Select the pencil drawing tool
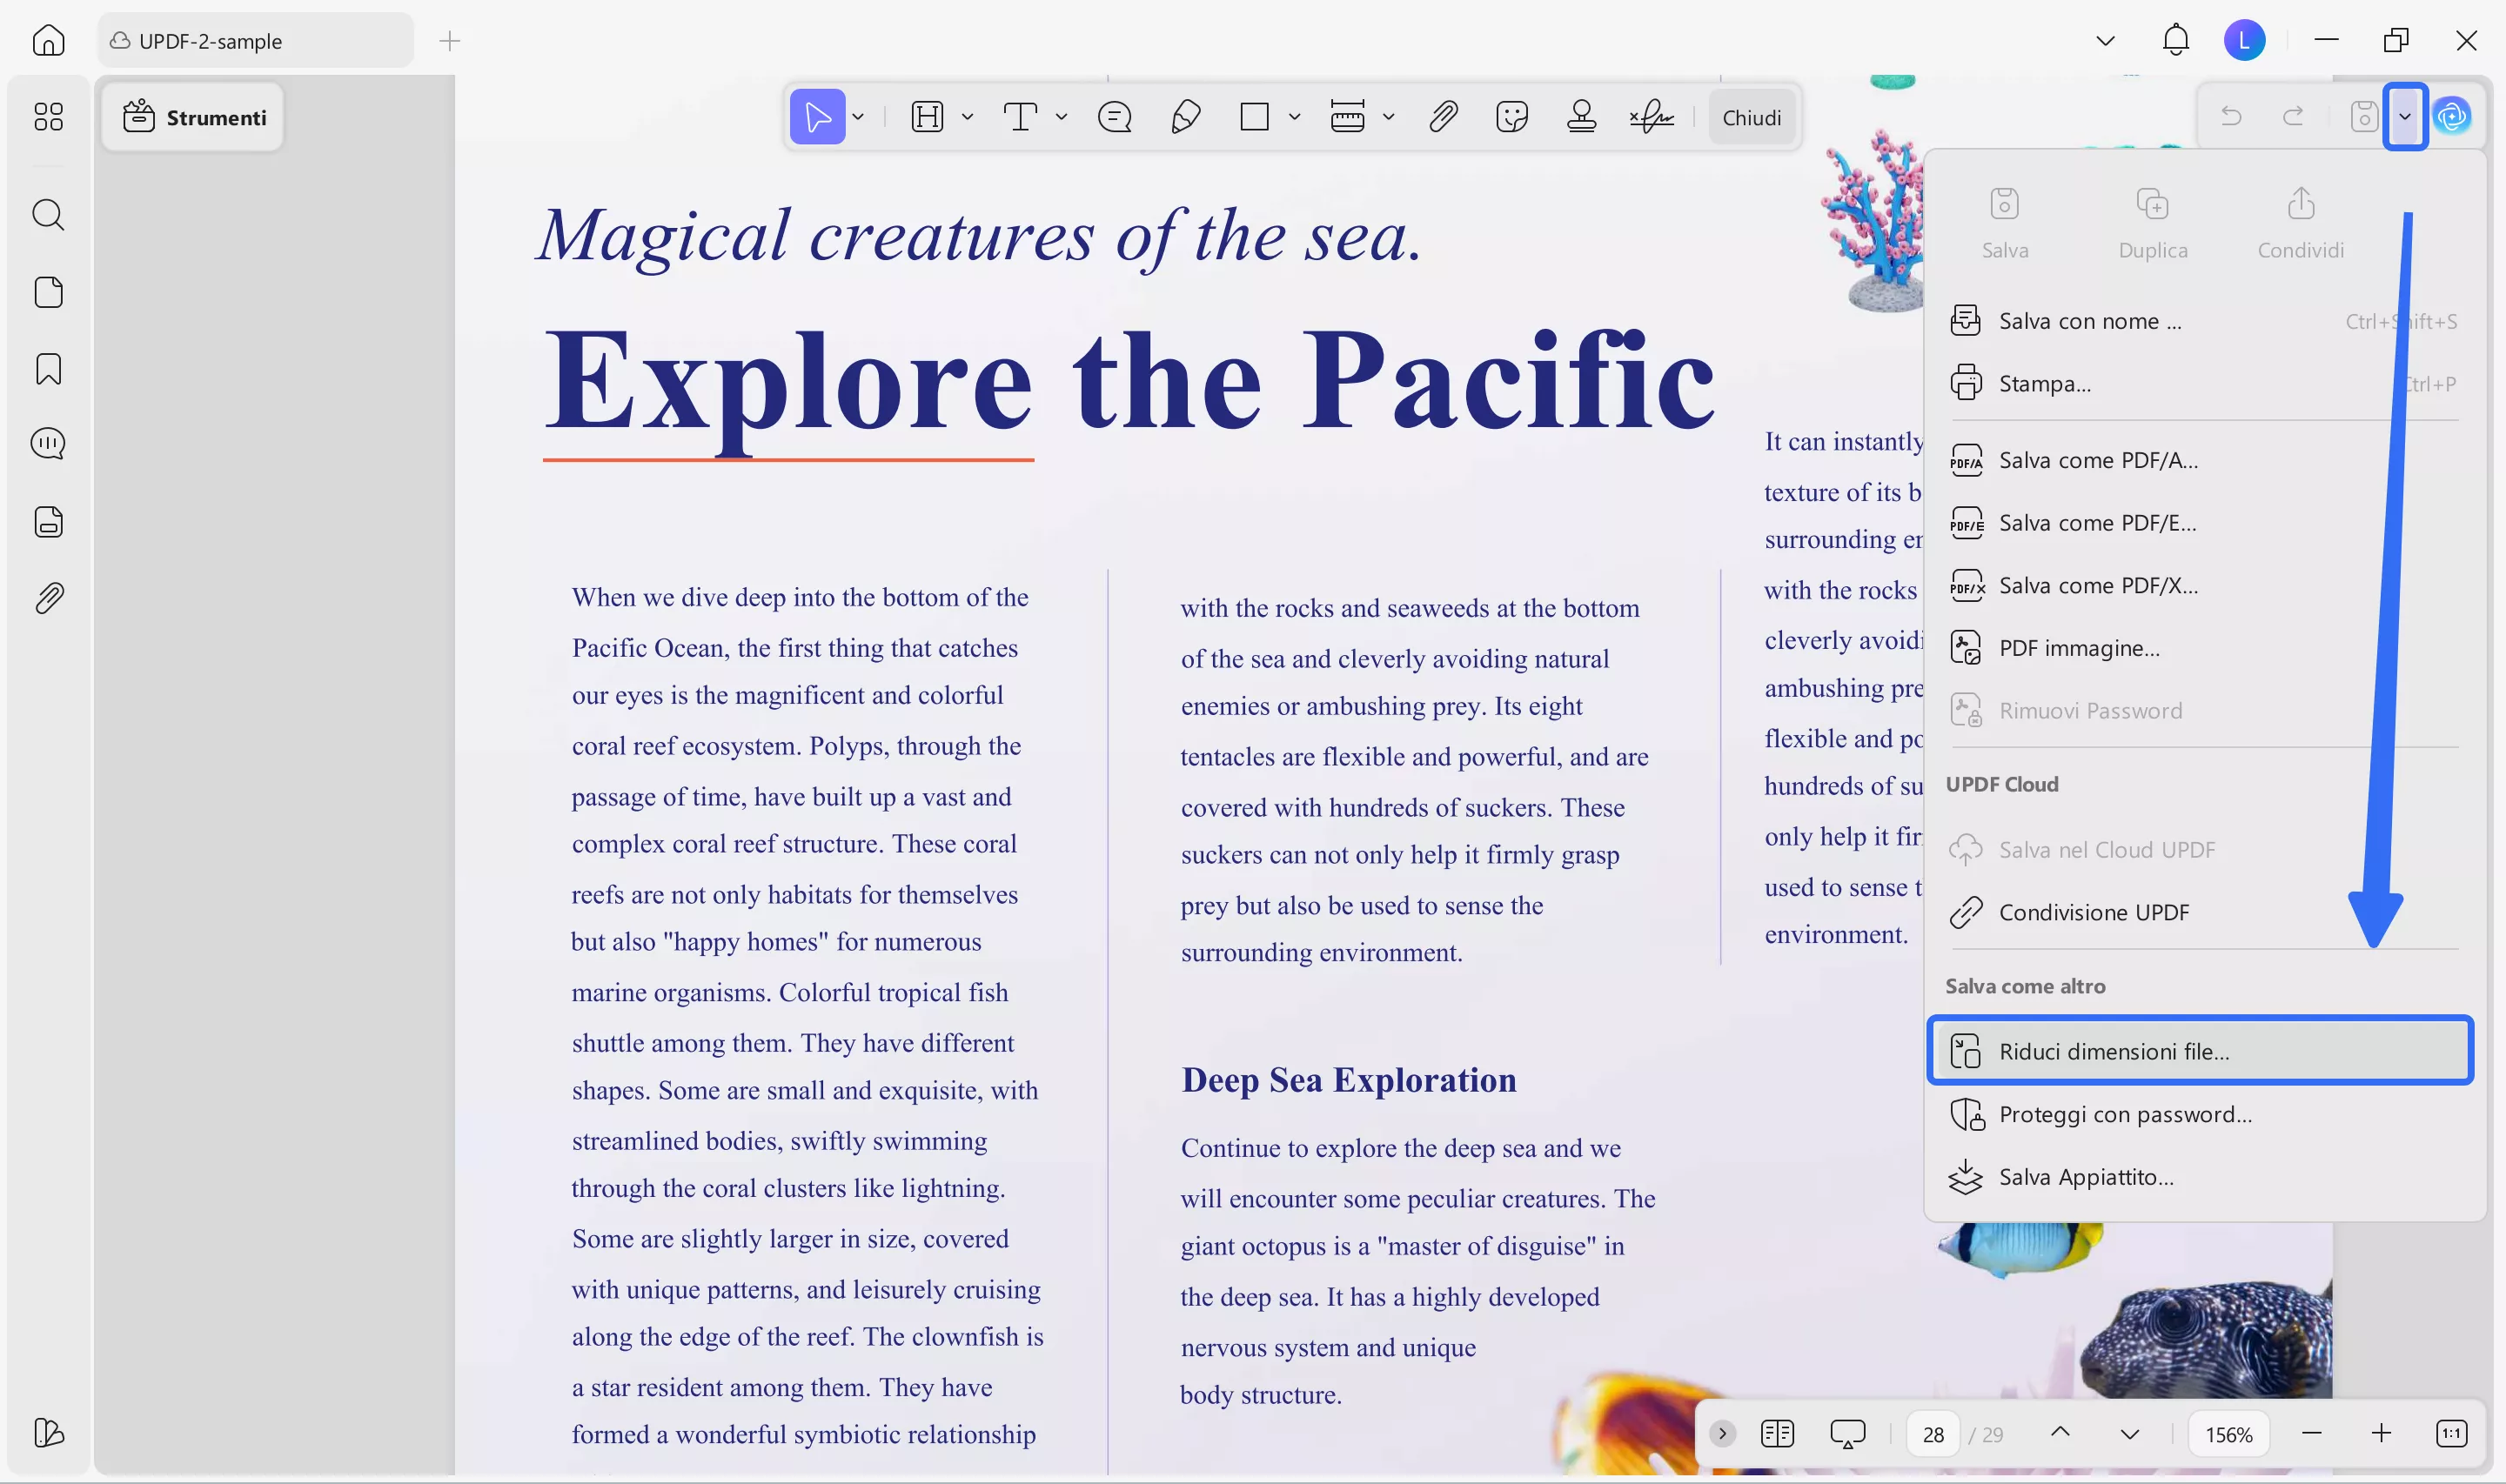This screenshot has height=1484, width=2506. click(x=1185, y=117)
